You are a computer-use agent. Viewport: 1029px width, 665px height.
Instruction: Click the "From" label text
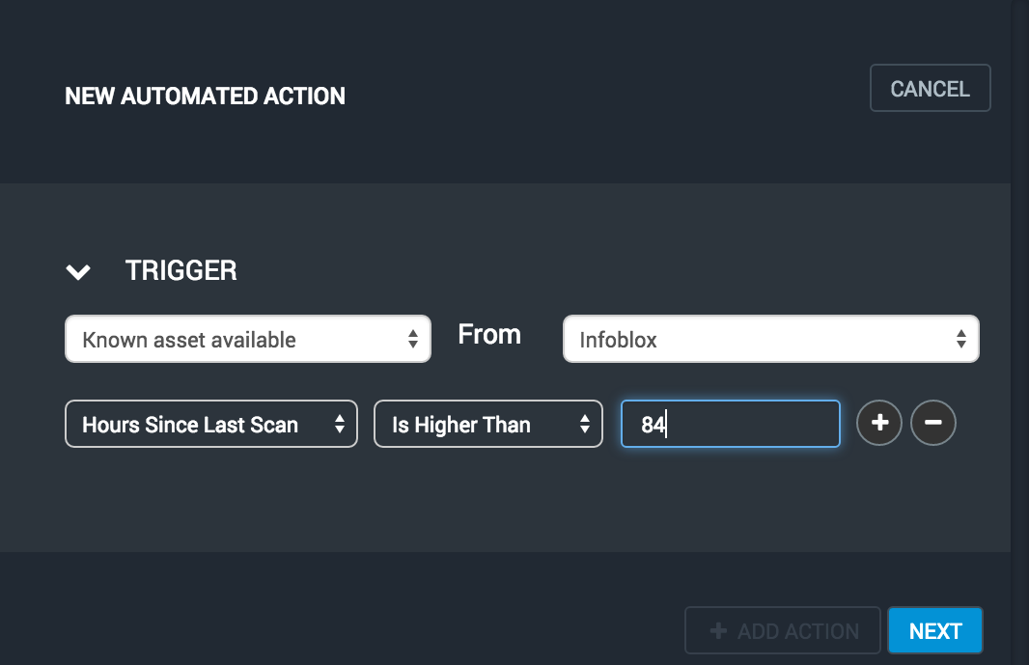click(x=489, y=335)
